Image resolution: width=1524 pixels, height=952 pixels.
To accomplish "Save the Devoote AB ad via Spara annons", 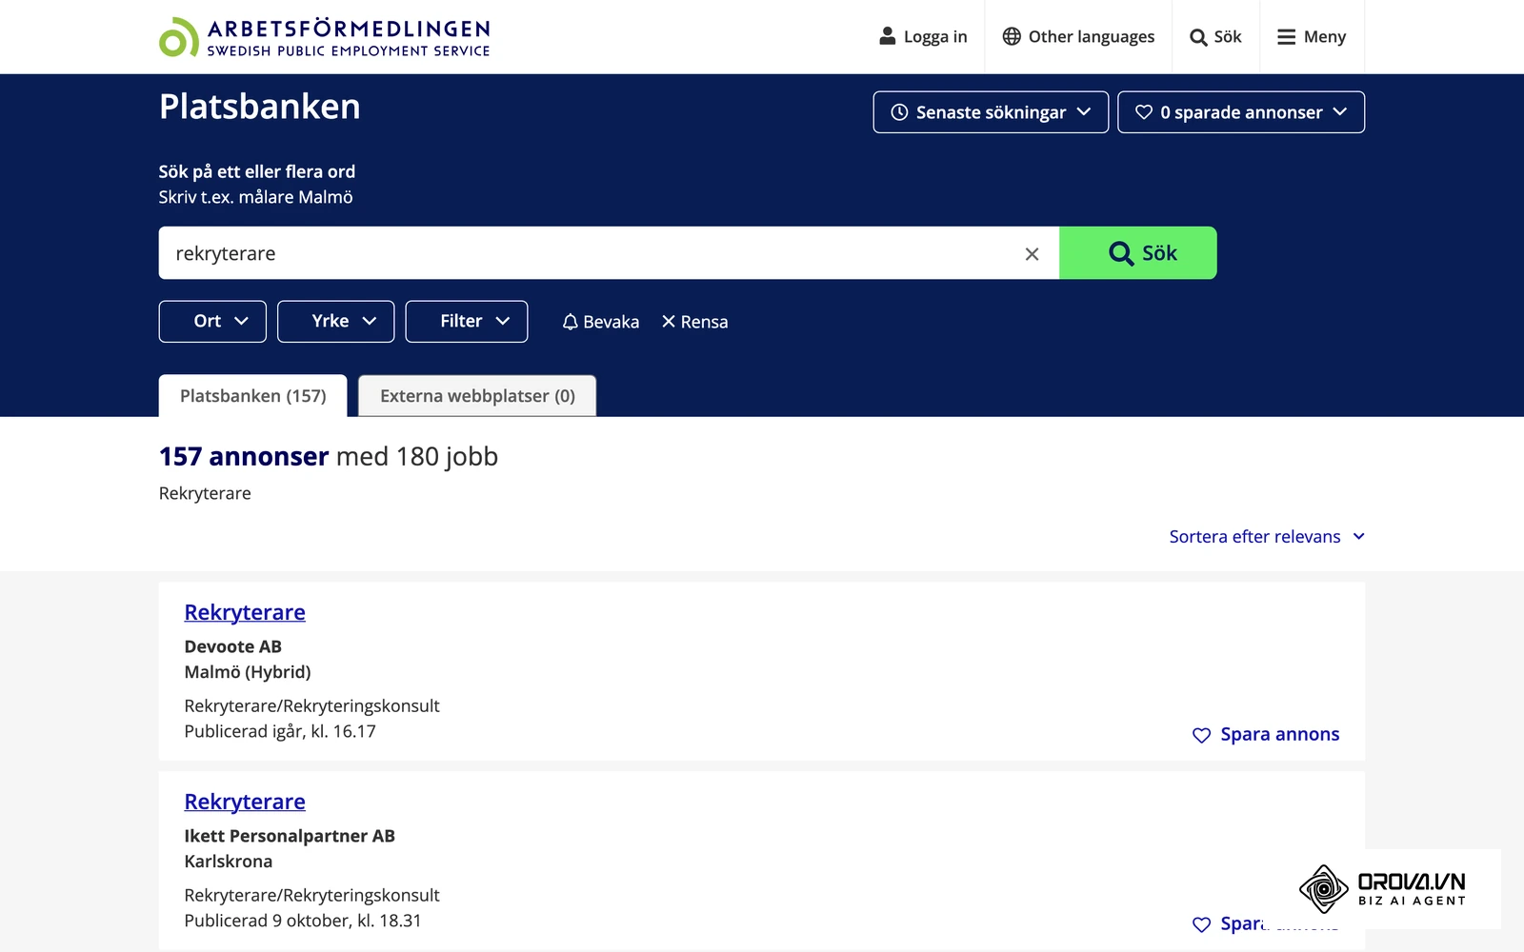I will [1266, 734].
